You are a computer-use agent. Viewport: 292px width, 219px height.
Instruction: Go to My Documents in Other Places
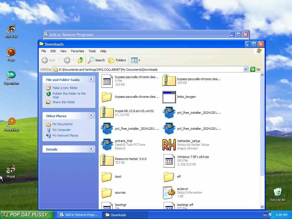click(x=62, y=124)
